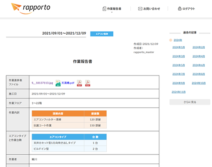Viewport: 212px width, 167px height.
Task: Select the 過去の記事 sidebar heading
Action: coord(190,33)
